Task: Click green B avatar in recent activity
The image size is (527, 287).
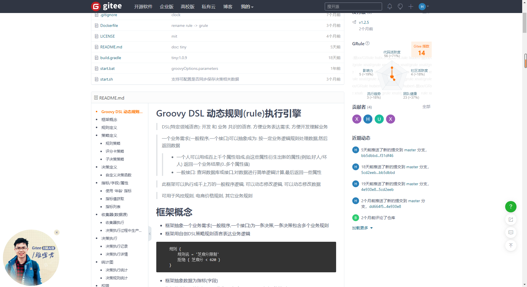Action: (x=355, y=218)
